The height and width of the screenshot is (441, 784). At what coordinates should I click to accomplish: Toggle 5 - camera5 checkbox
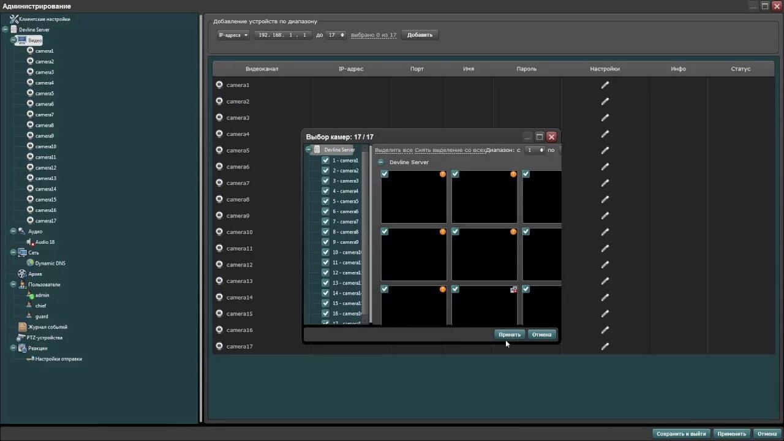(325, 202)
